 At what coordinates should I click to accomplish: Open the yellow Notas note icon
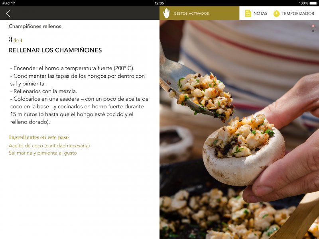coord(248,14)
